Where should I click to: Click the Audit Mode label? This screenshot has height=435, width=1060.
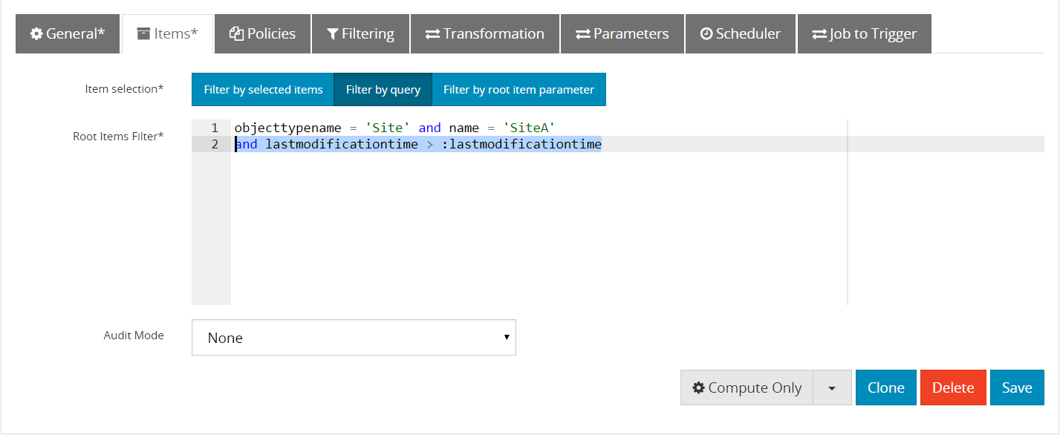coord(134,335)
